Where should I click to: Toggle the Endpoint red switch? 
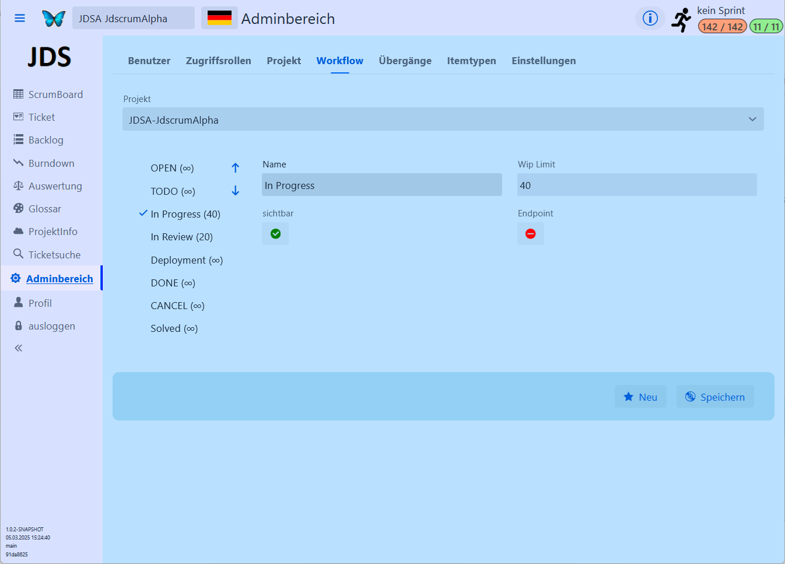531,234
